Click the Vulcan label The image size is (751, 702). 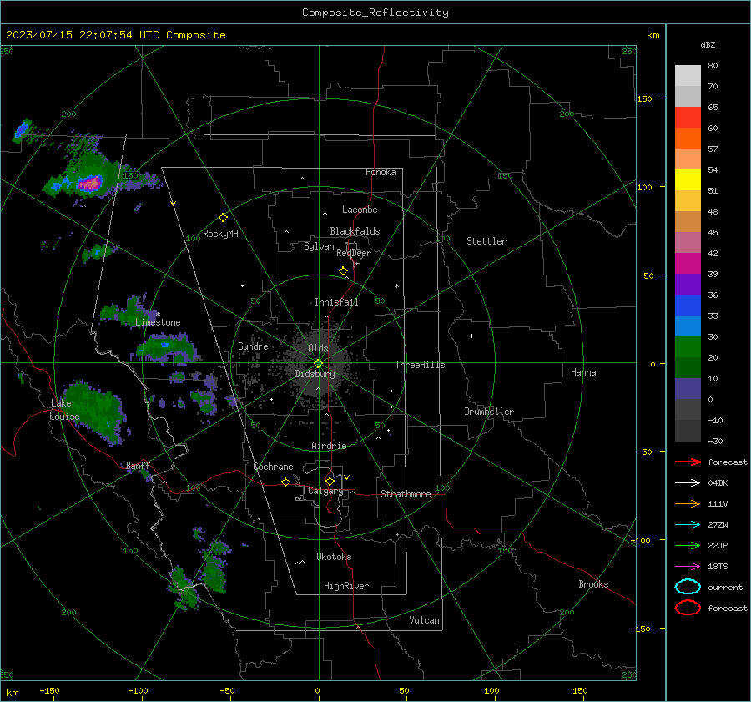pos(424,620)
